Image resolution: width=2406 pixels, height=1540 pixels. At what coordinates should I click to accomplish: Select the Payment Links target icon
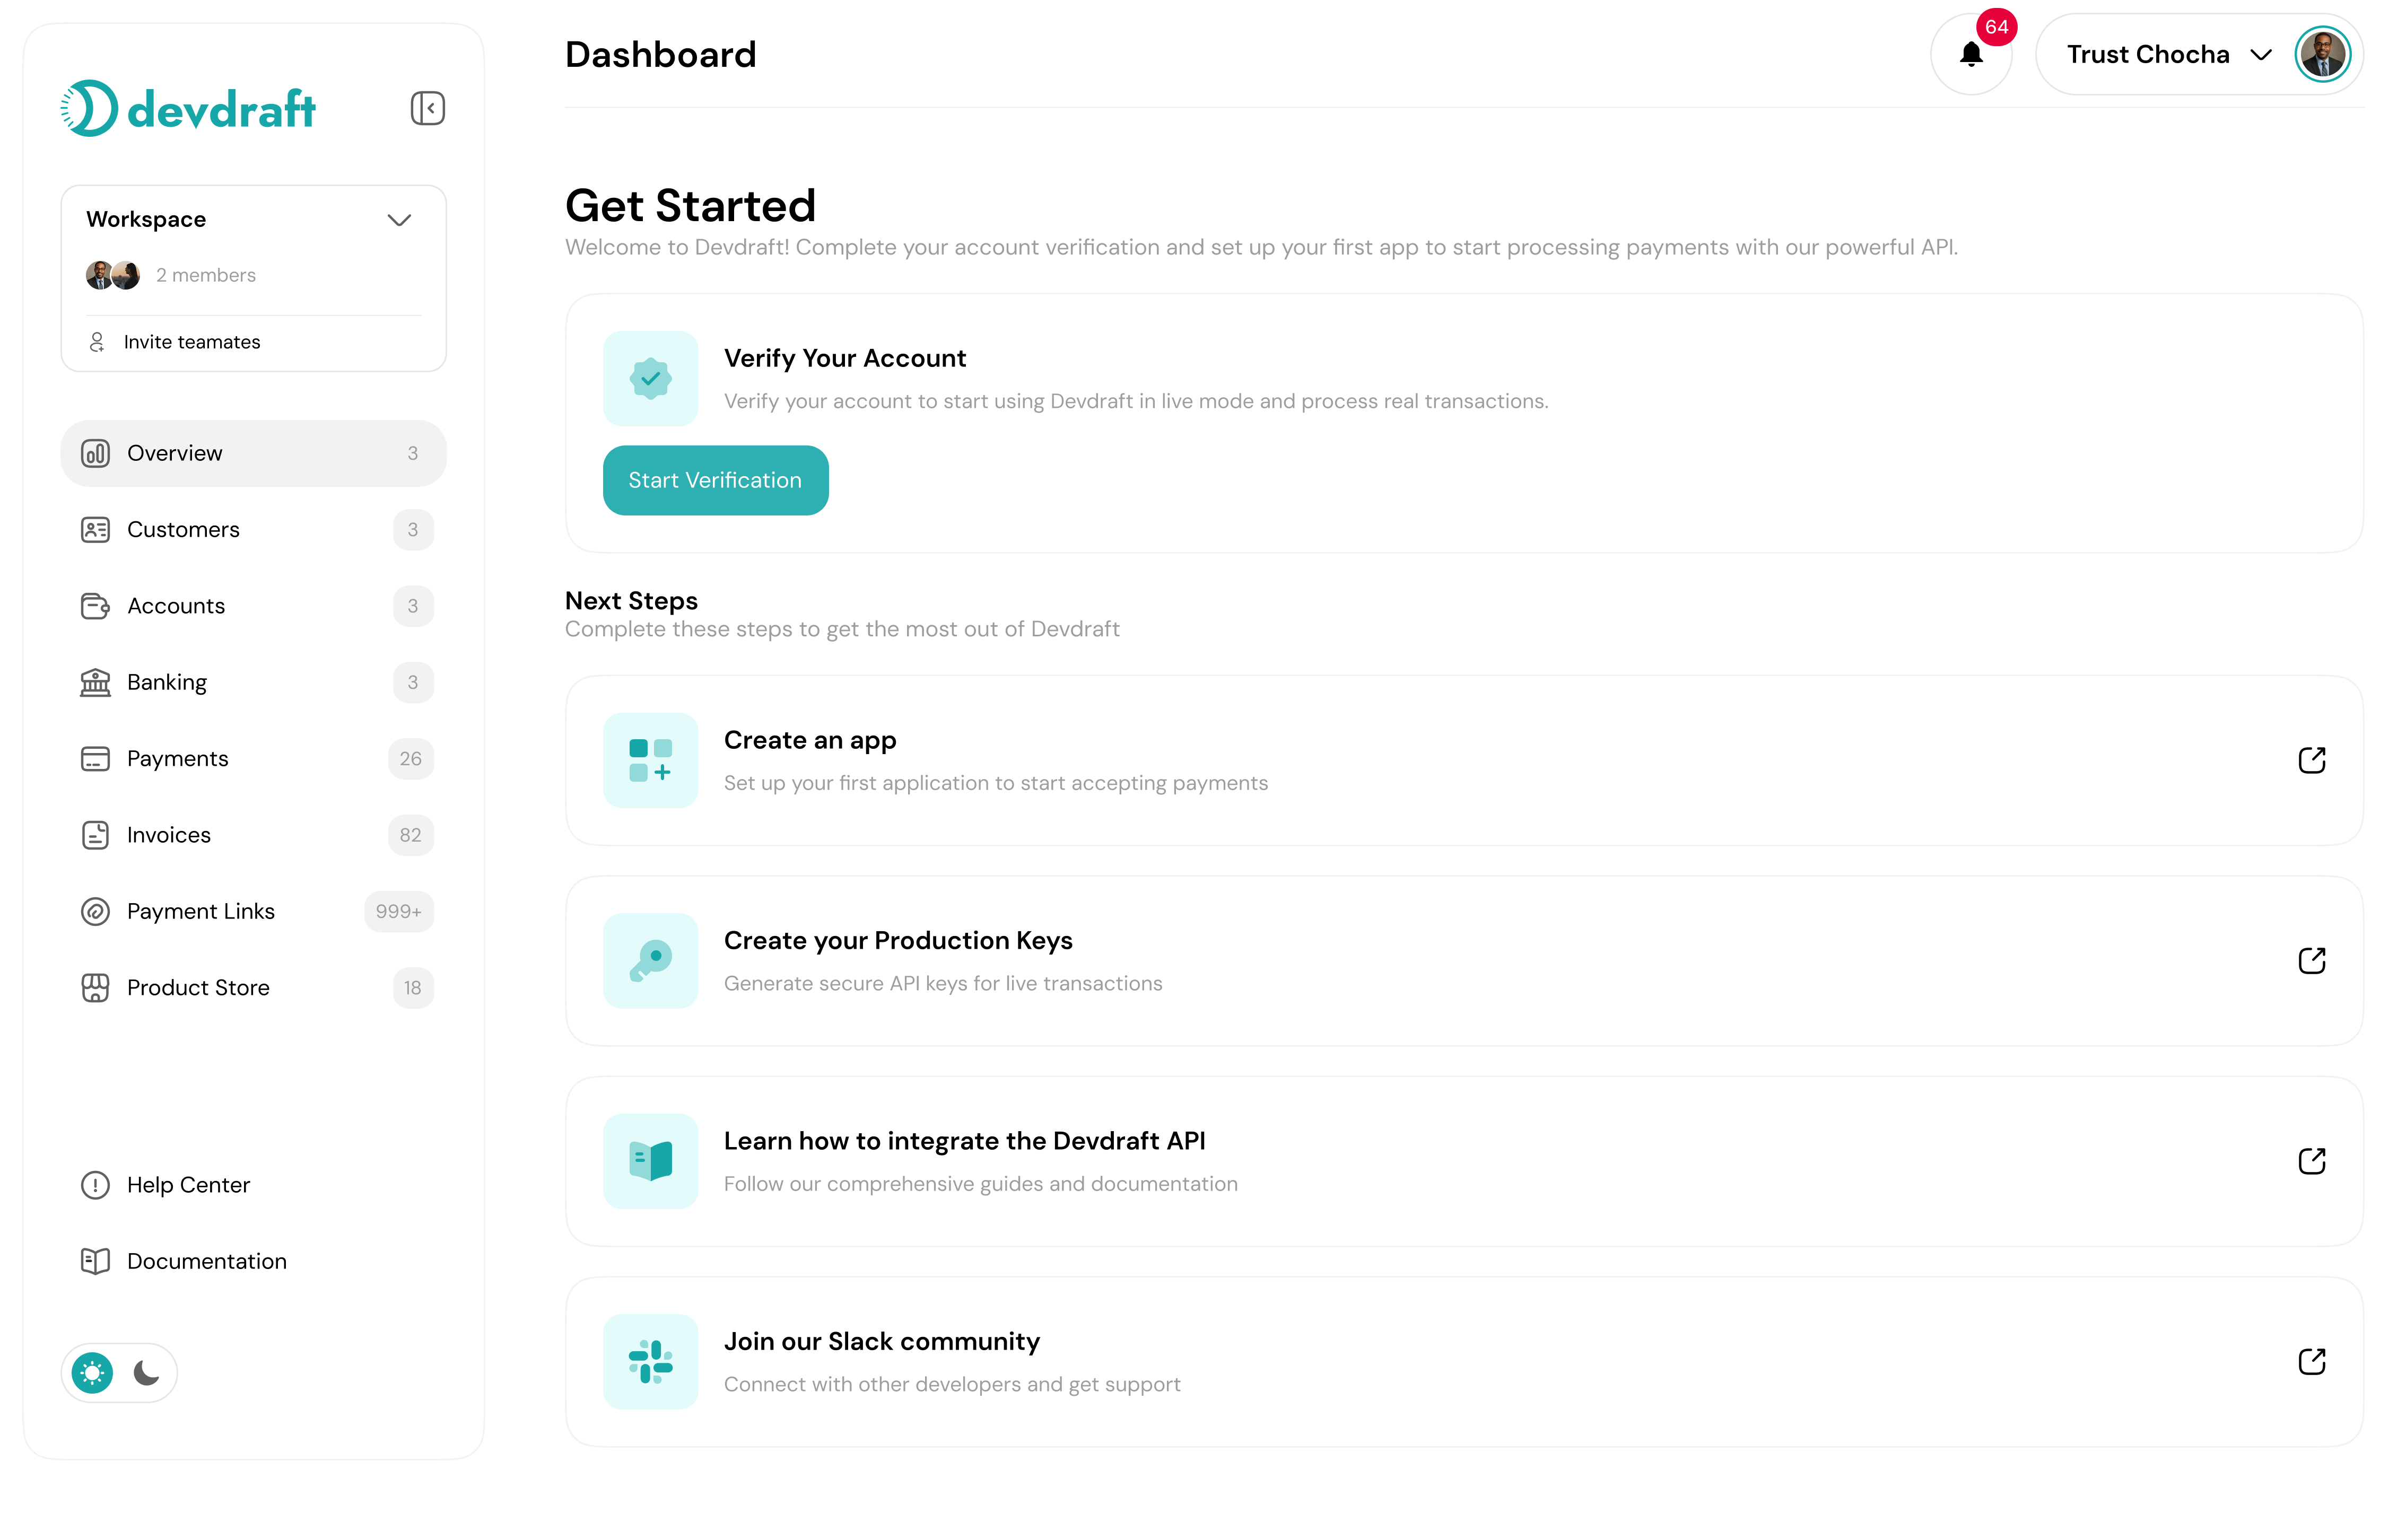click(95, 911)
